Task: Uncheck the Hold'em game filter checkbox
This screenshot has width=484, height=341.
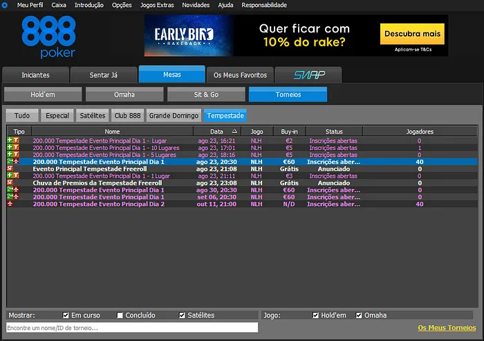Action: 315,315
